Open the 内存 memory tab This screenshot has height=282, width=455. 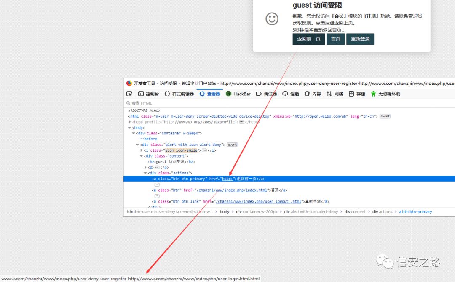tap(313, 94)
